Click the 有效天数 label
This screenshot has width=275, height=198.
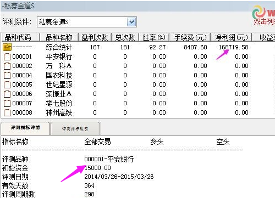[x=15, y=185]
